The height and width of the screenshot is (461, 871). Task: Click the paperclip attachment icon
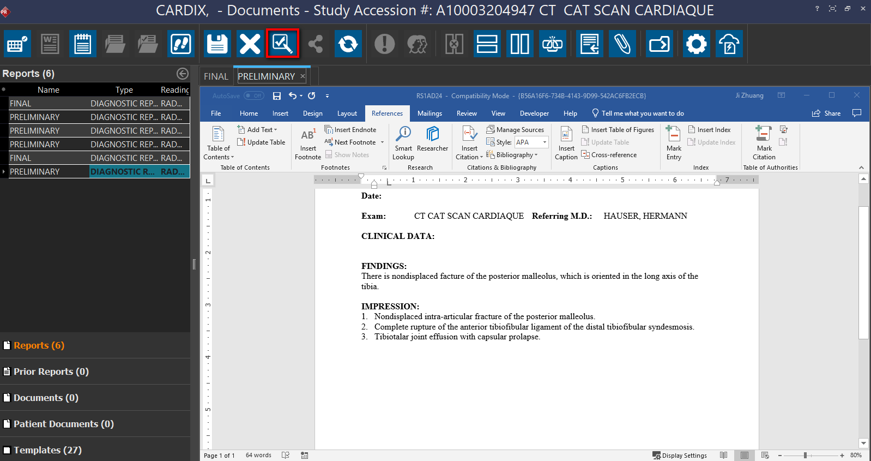(x=622, y=44)
